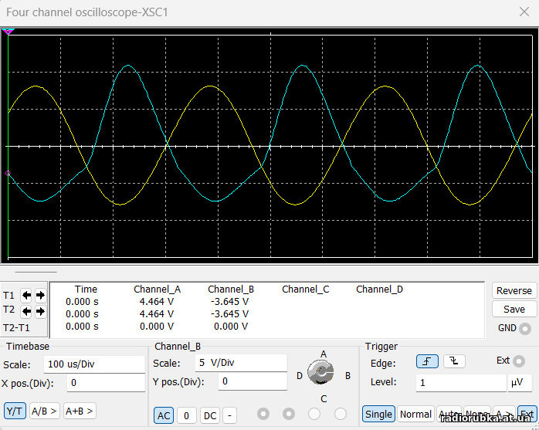
Task: Select DC coupling for Channel B
Action: (210, 415)
